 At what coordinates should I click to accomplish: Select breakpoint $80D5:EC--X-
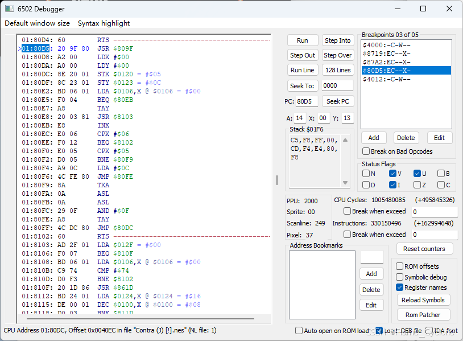pos(406,71)
